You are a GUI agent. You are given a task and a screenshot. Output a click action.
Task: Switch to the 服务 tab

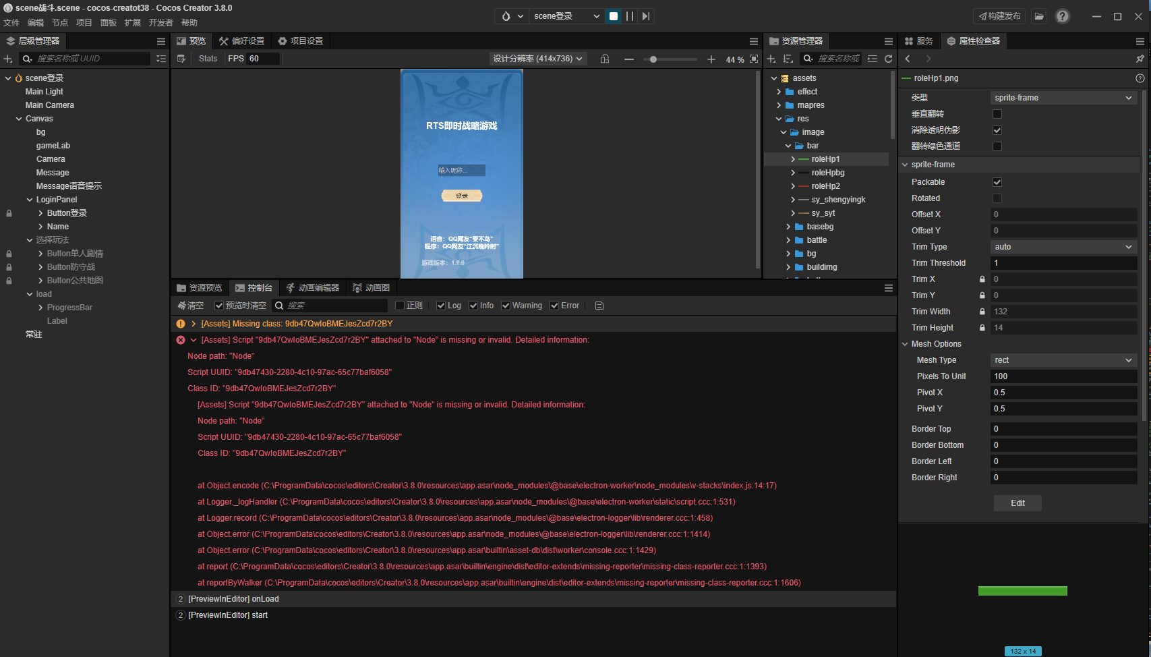[x=919, y=41]
